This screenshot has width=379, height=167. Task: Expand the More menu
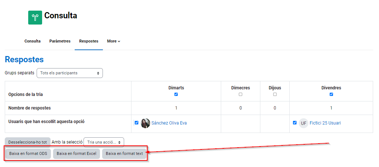(114, 41)
